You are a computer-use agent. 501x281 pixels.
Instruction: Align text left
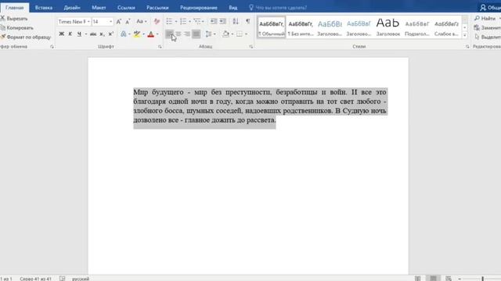[x=169, y=34]
